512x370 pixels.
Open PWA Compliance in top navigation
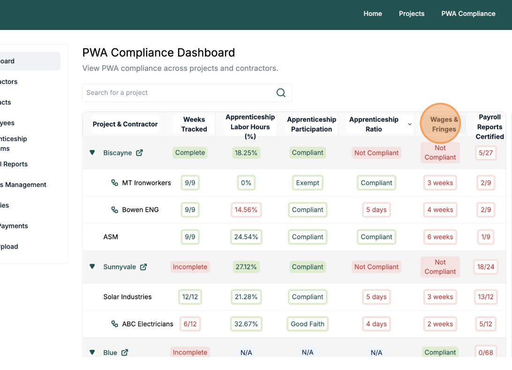pos(468,14)
